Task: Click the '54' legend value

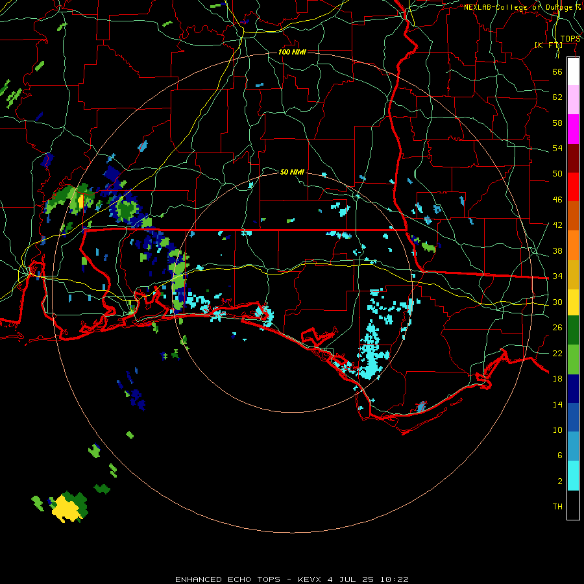Action: (x=557, y=148)
